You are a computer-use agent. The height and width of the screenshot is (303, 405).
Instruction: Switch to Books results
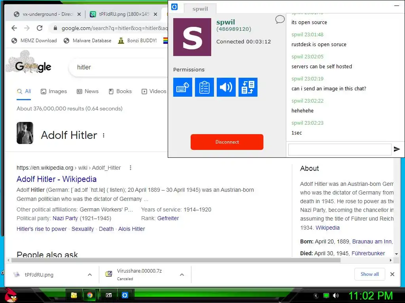coord(120,91)
